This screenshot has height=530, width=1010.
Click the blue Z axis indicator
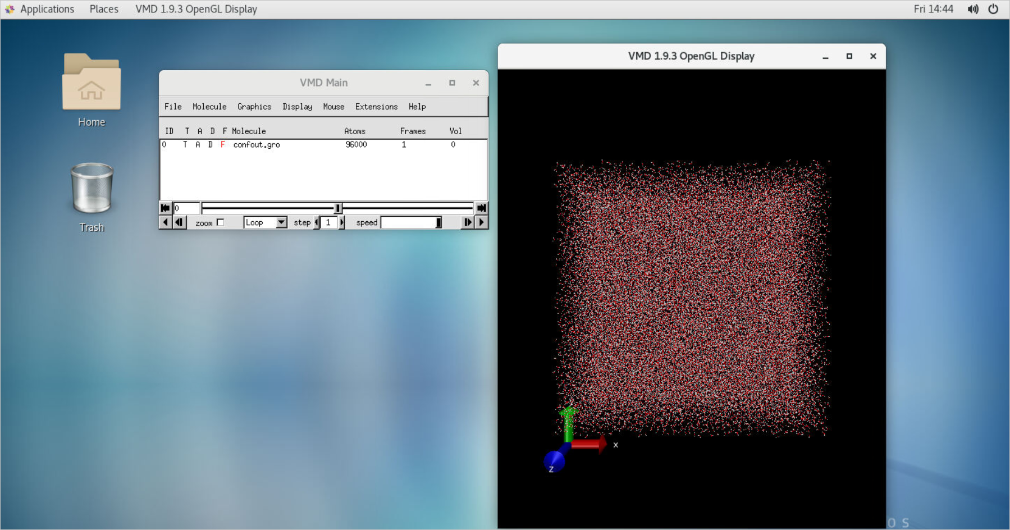554,462
